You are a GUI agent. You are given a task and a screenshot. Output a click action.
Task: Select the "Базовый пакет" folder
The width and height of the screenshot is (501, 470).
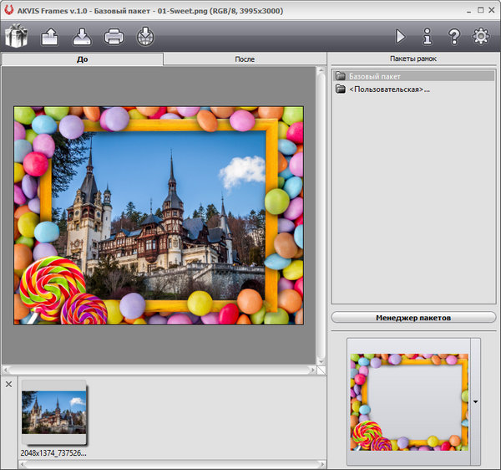(x=375, y=76)
